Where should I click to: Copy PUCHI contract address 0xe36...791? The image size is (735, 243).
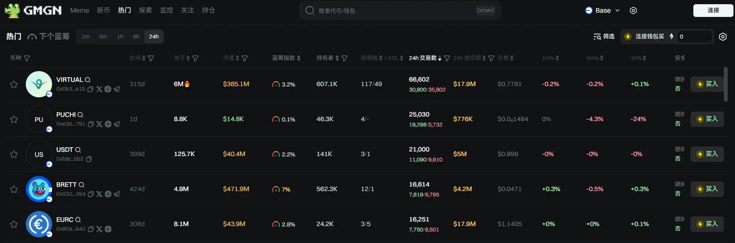tap(91, 124)
